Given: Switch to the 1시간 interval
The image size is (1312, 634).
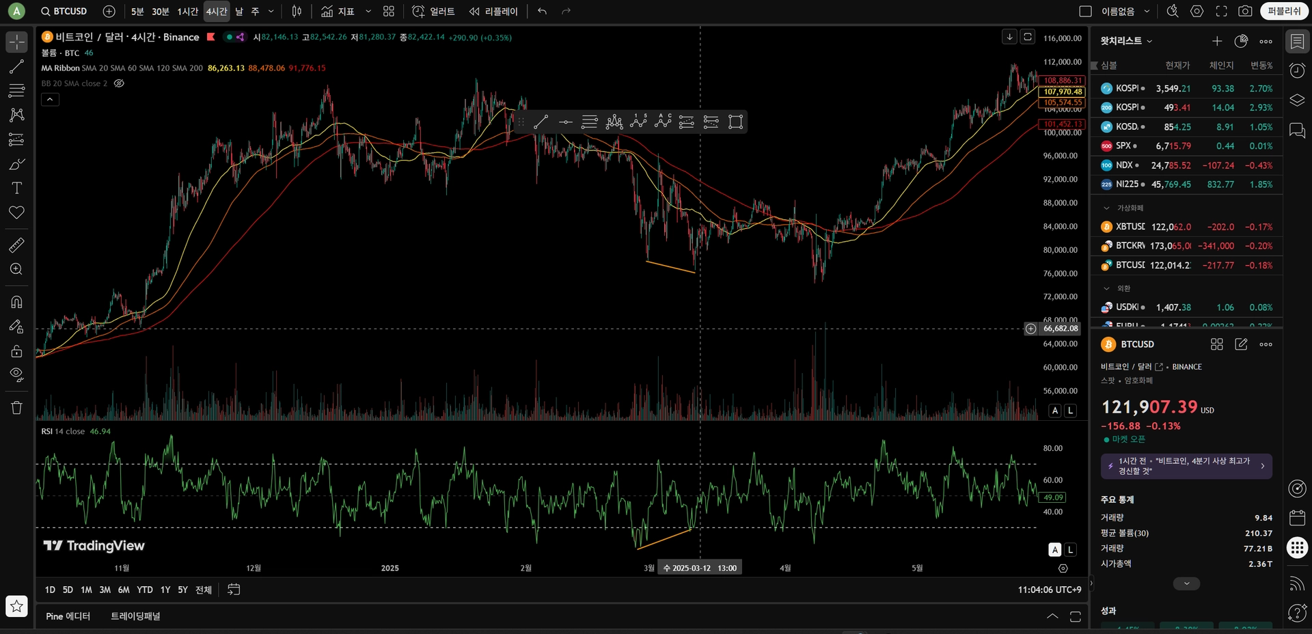Looking at the screenshot, I should pyautogui.click(x=187, y=11).
